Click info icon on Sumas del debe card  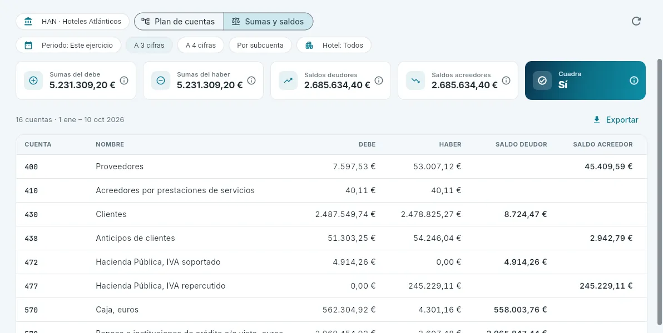[x=124, y=80]
